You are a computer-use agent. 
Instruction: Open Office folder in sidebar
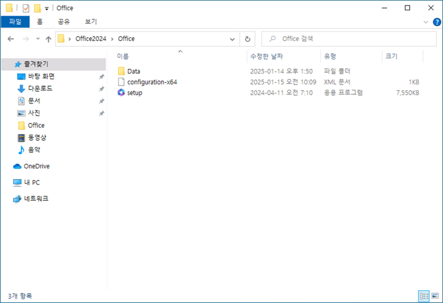click(36, 125)
